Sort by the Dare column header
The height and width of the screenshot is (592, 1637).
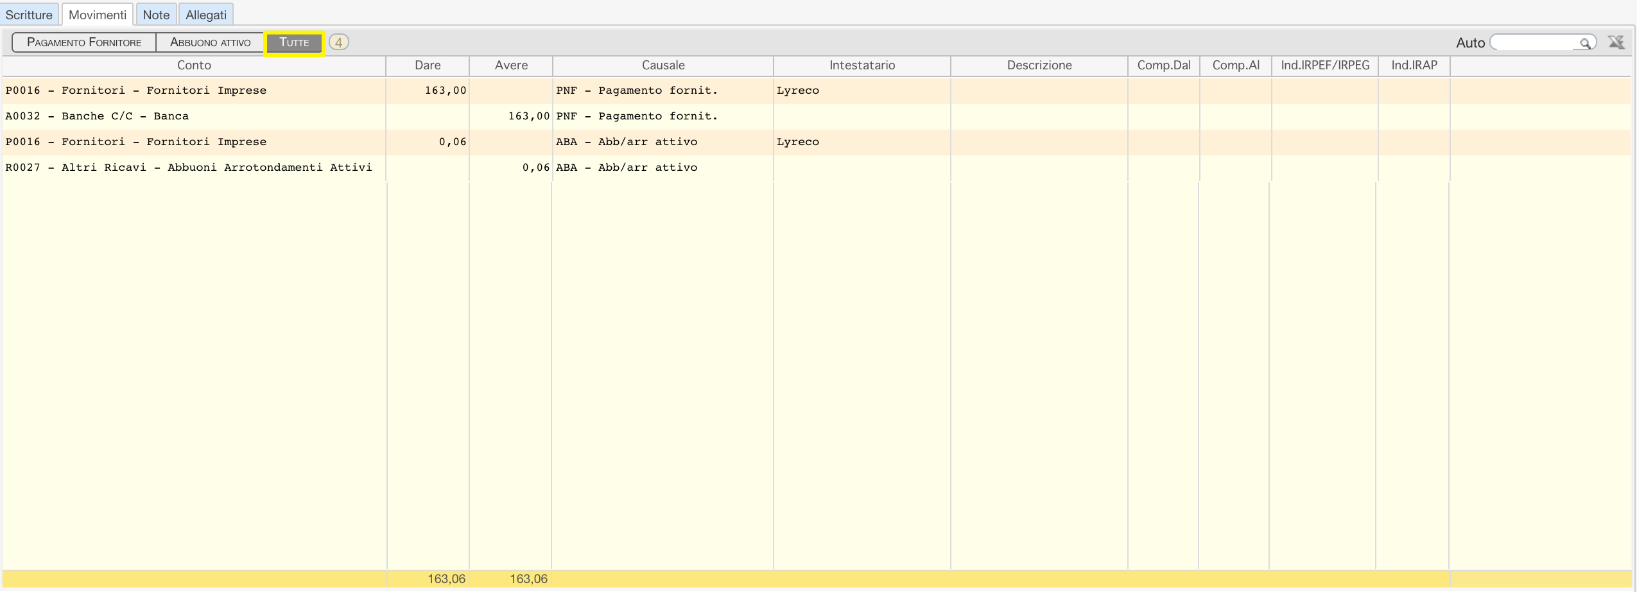tap(428, 65)
